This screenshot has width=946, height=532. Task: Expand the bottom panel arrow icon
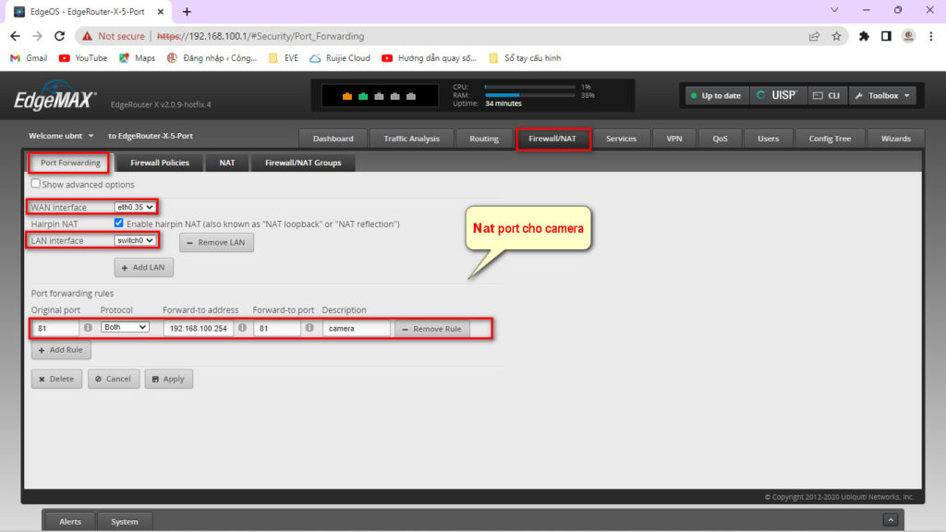(x=890, y=521)
